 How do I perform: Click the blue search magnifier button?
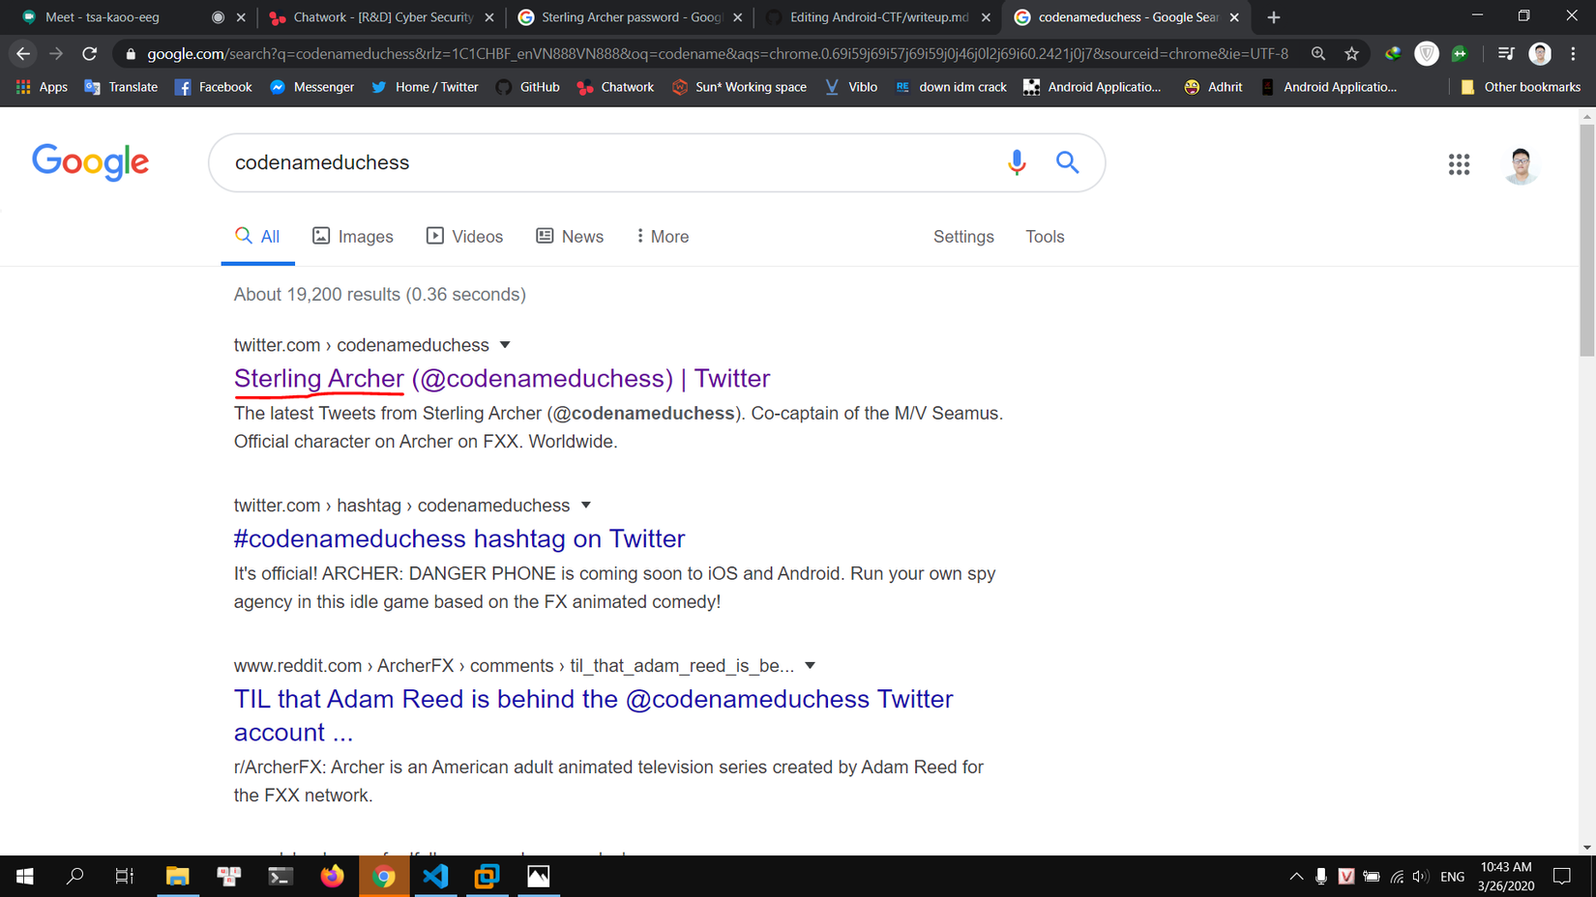click(1067, 162)
